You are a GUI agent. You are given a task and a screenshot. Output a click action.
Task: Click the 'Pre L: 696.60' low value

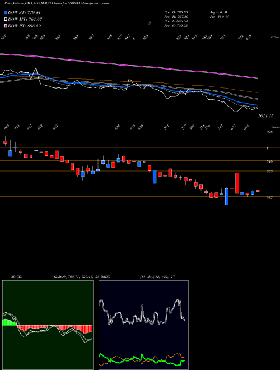coord(176,21)
